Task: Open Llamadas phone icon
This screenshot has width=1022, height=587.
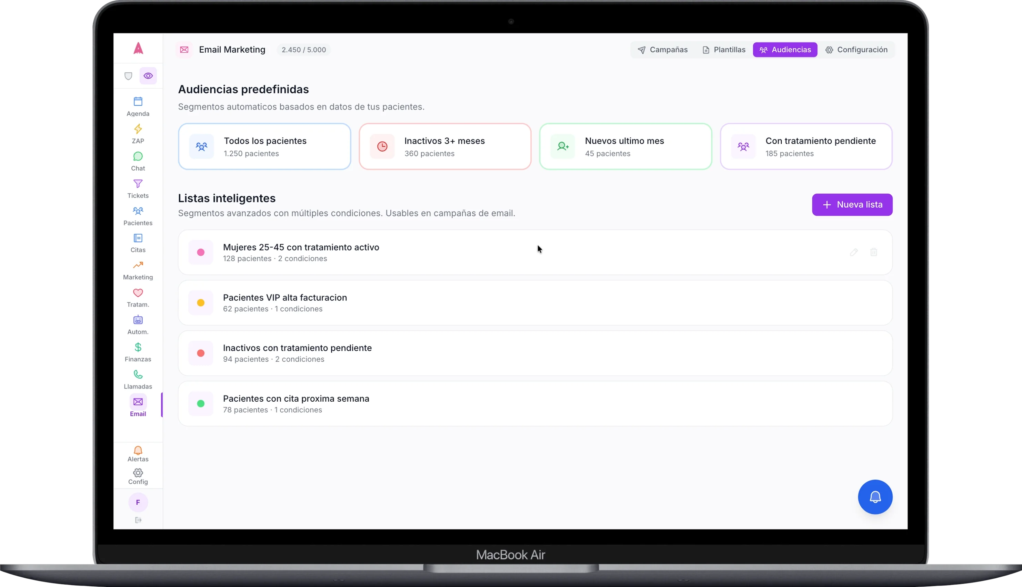Action: tap(138, 375)
